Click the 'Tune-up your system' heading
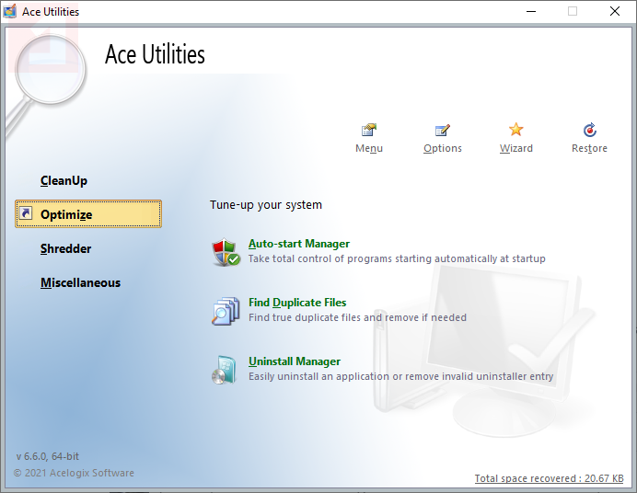Viewport: 637px width, 493px height. click(x=266, y=205)
